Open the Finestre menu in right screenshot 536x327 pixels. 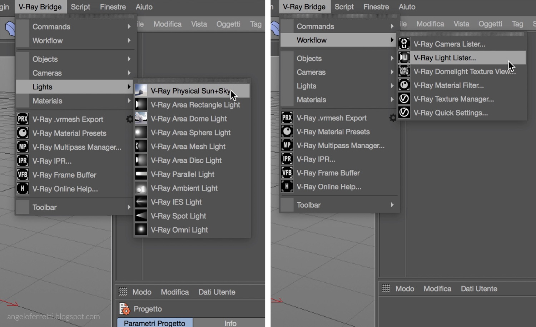pos(376,7)
